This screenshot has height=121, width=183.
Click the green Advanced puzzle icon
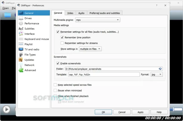tap(21, 70)
